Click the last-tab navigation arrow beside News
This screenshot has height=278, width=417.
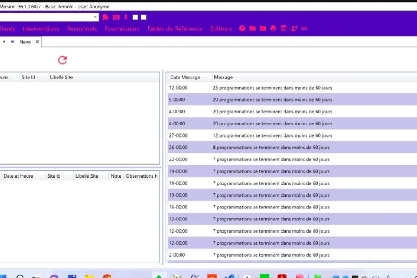(13, 42)
